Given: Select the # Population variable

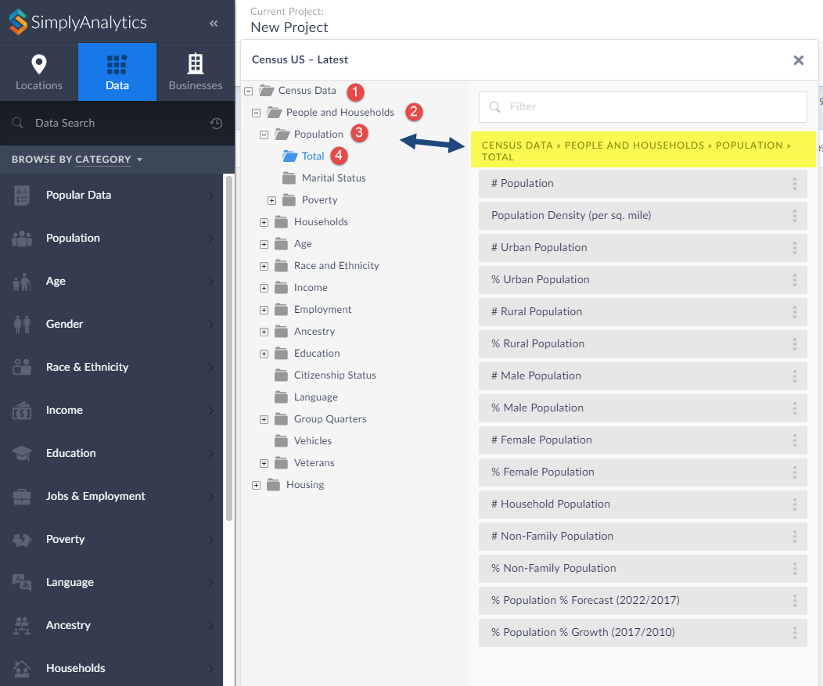Looking at the screenshot, I should [x=642, y=184].
